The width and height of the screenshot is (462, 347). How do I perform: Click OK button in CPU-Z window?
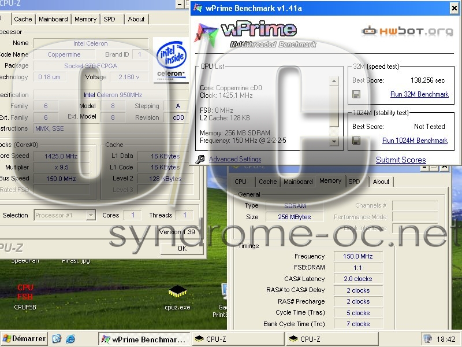click(x=182, y=249)
